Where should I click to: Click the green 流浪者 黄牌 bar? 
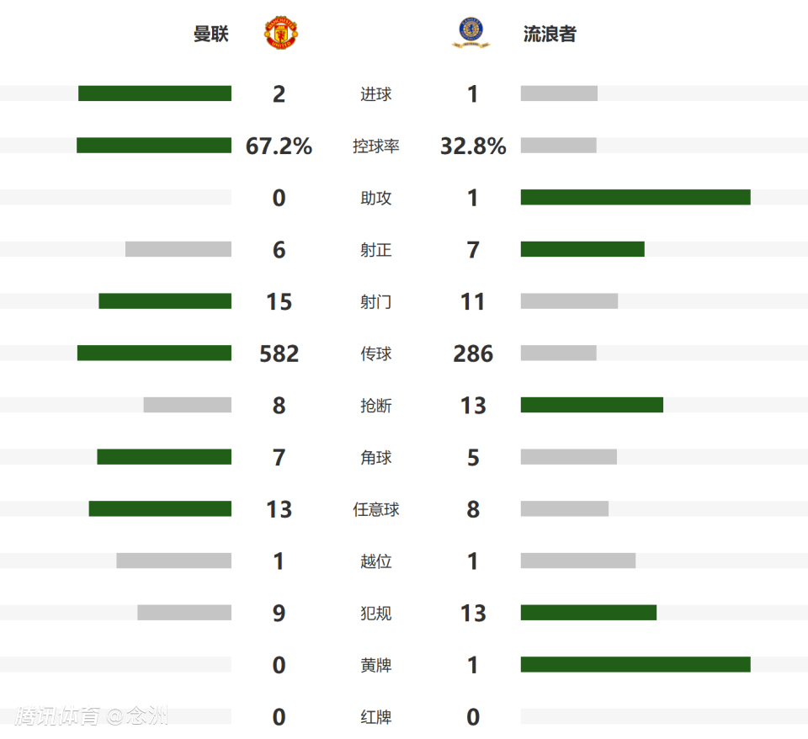pos(635,665)
